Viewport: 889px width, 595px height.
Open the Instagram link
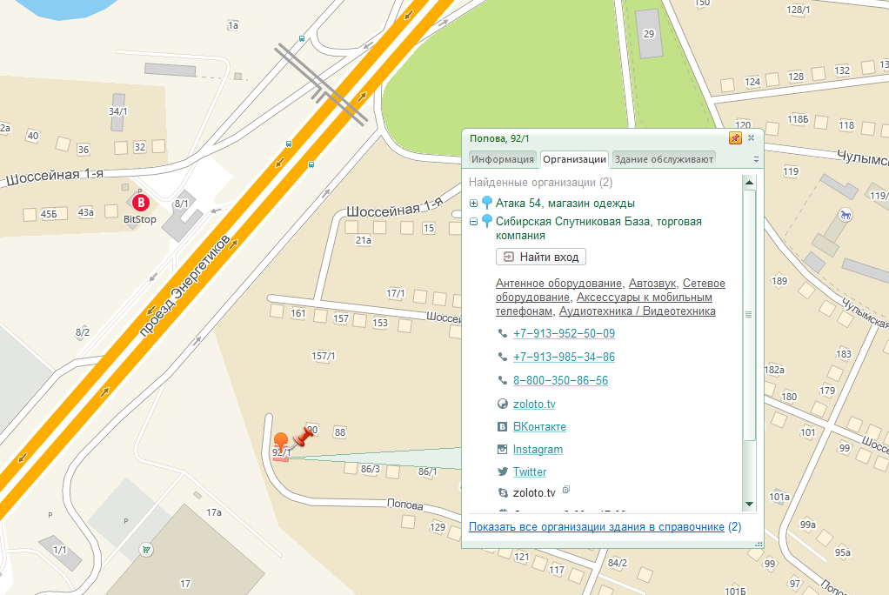pos(538,449)
